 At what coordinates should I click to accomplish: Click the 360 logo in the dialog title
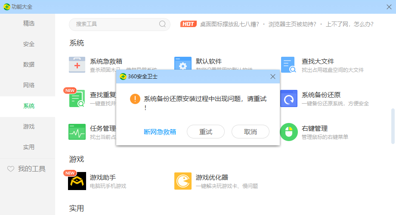[123, 77]
